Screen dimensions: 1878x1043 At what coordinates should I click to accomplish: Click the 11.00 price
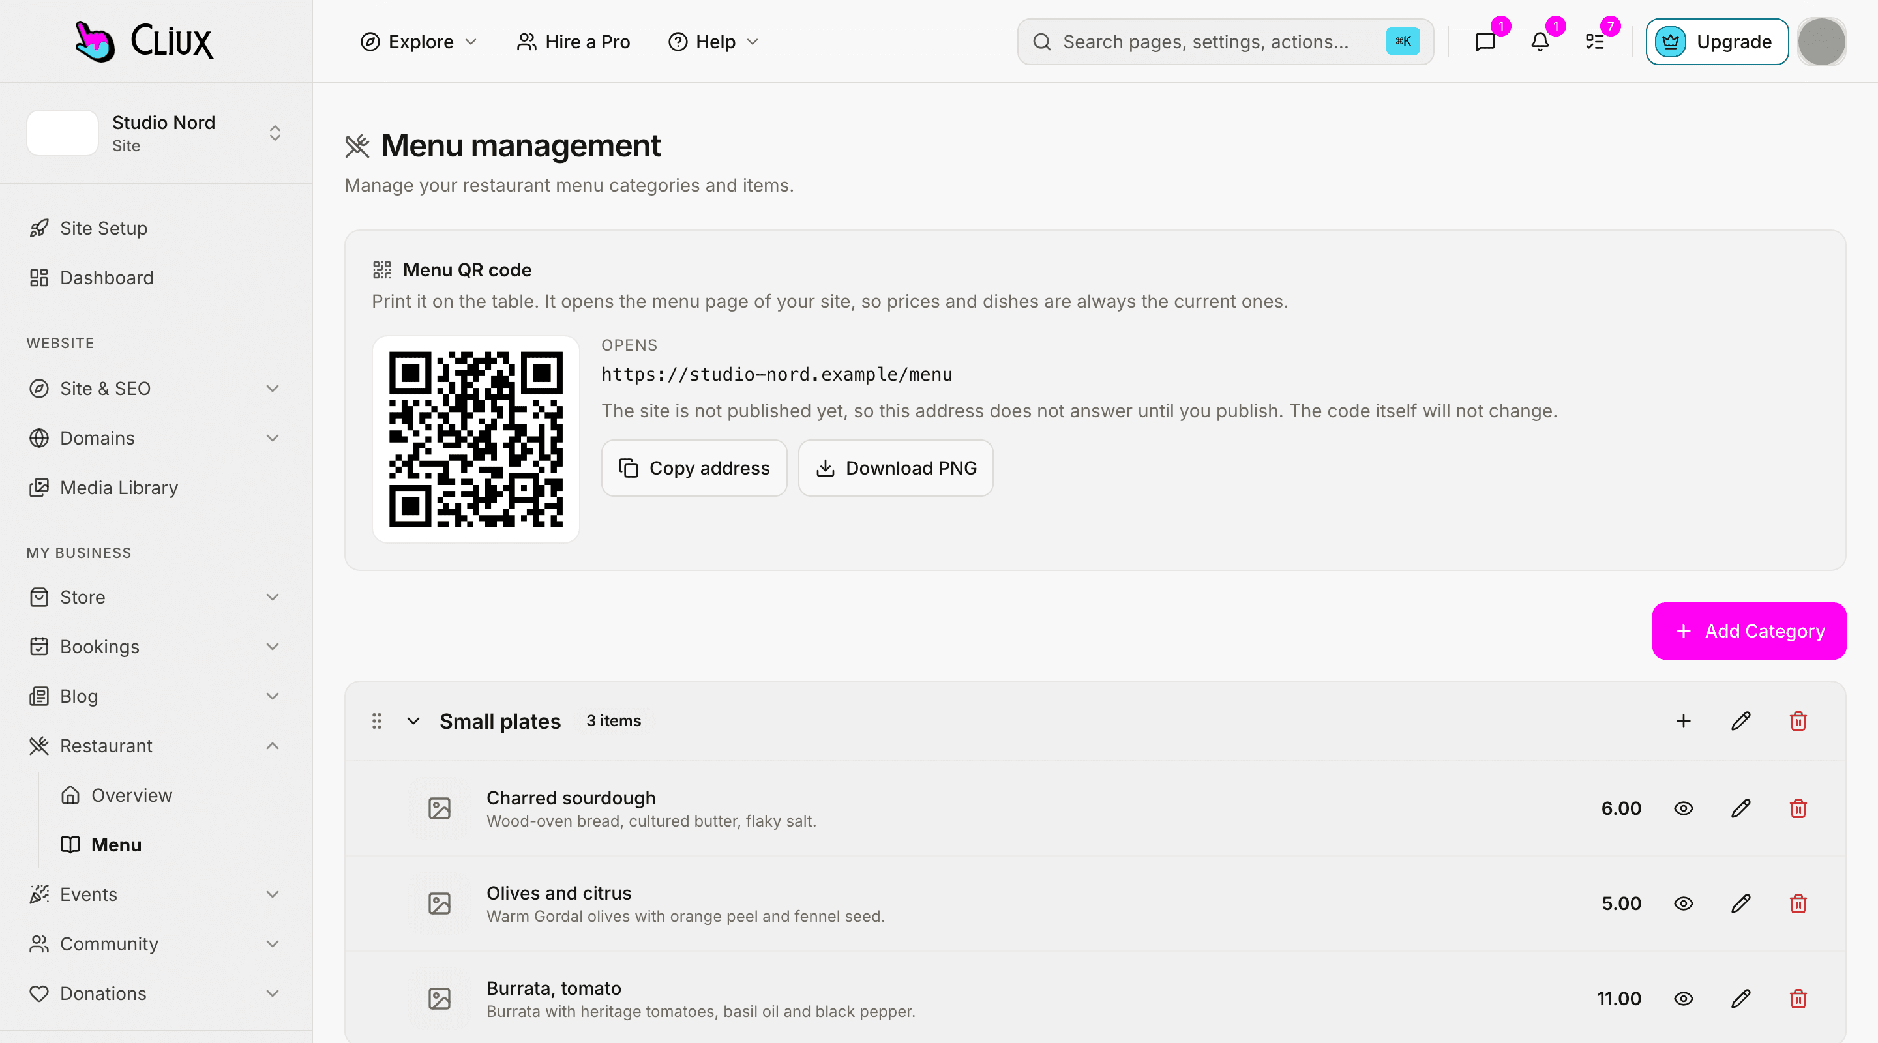(1618, 999)
